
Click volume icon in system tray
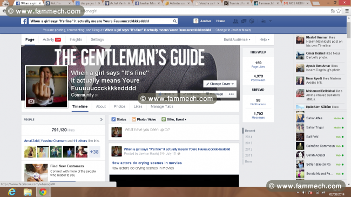click(x=304, y=193)
